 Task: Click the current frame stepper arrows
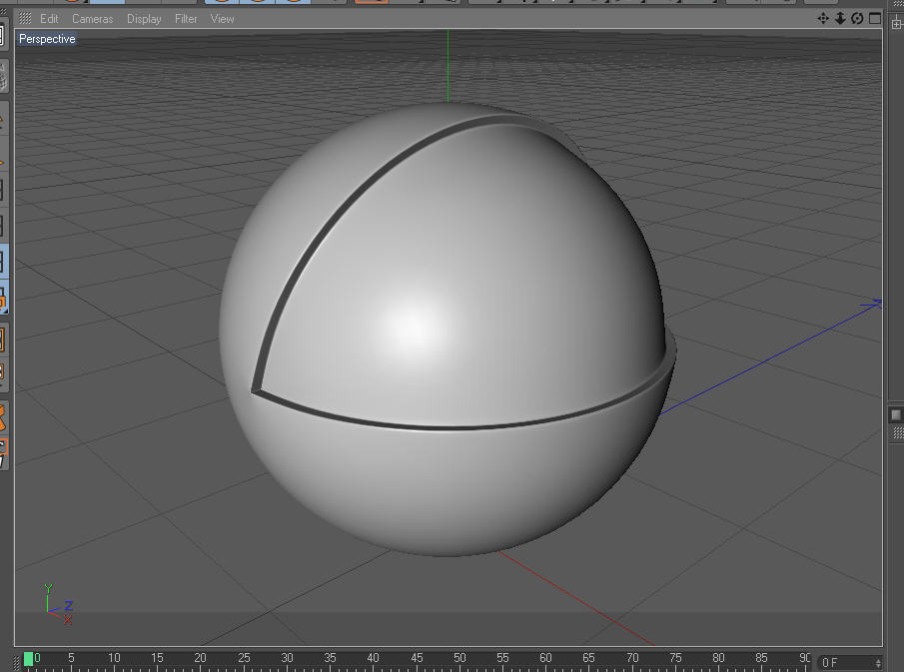(878, 663)
